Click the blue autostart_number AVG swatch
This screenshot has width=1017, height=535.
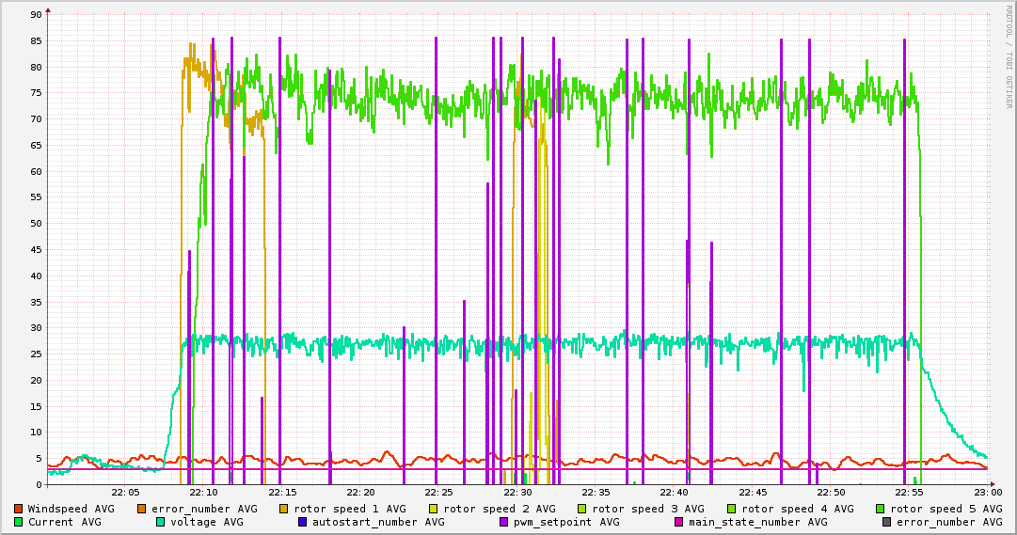click(x=303, y=522)
